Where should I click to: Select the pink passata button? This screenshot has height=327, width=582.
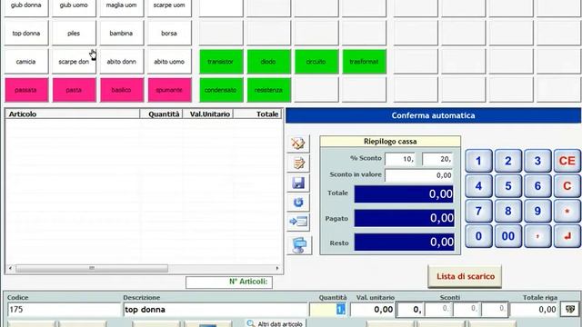[x=26, y=90]
